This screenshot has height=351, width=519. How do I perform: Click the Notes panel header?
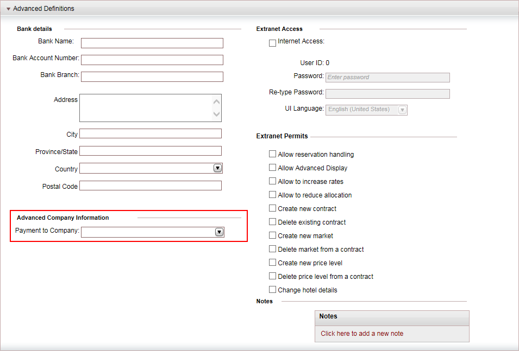click(x=392, y=318)
